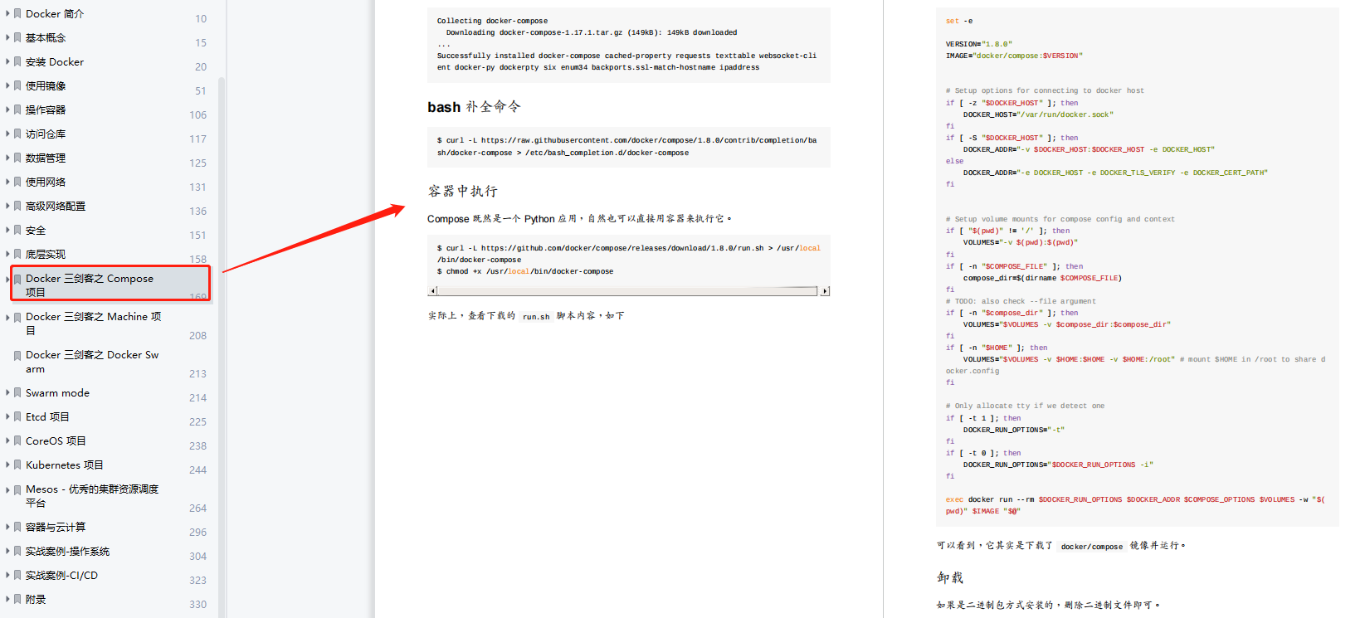The image size is (1365, 618).
Task: Click the bookmark icon beside 操作容器
Action: click(x=17, y=110)
